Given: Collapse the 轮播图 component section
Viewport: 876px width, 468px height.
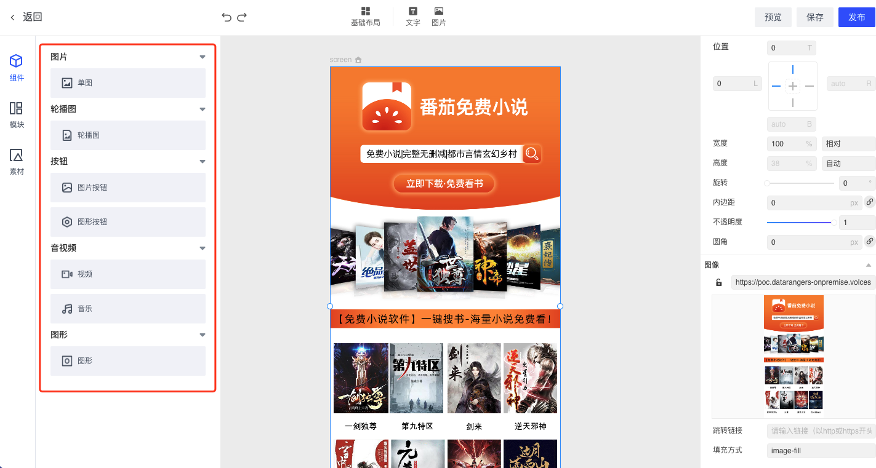Looking at the screenshot, I should [203, 109].
